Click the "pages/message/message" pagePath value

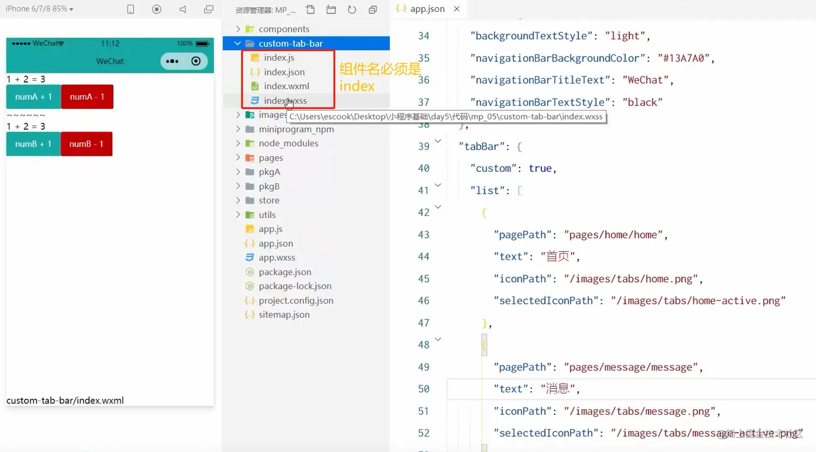631,367
